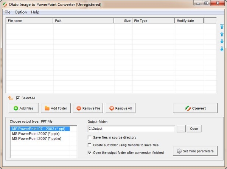The height and width of the screenshot is (169, 227).
Task: Click the Okdo app logo in the title bar
Action: (5, 5)
